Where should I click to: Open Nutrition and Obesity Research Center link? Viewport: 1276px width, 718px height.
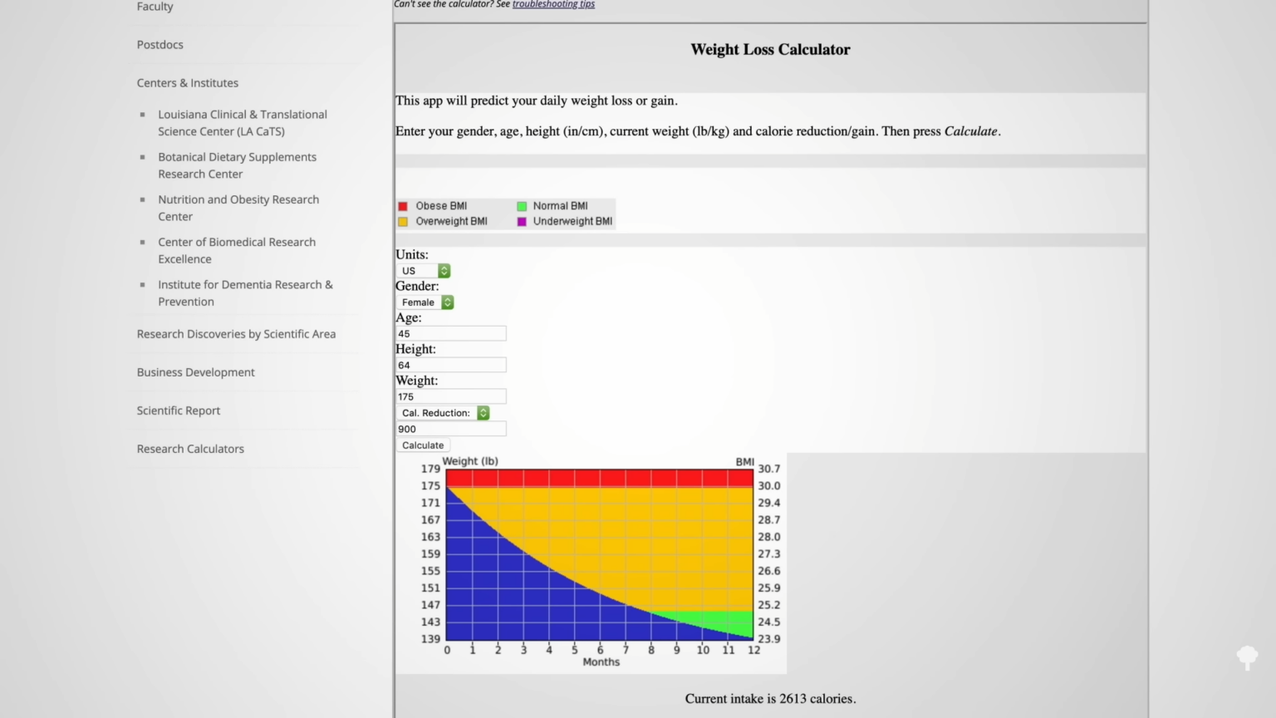pyautogui.click(x=238, y=208)
